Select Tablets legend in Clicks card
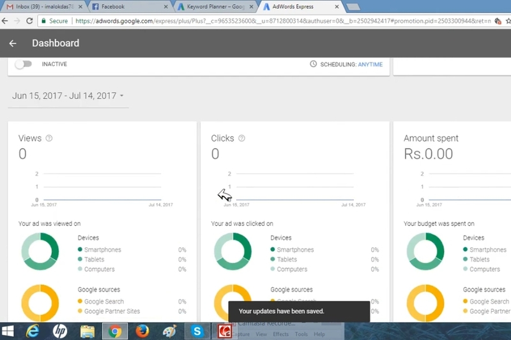This screenshot has height=340, width=511. click(284, 260)
